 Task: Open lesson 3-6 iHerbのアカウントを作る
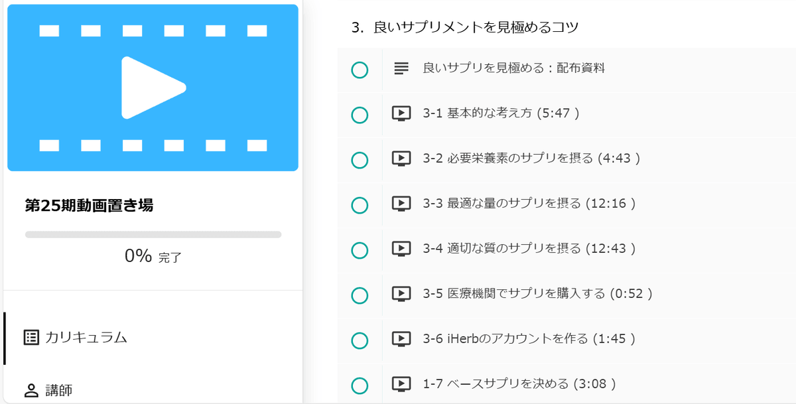pos(529,339)
